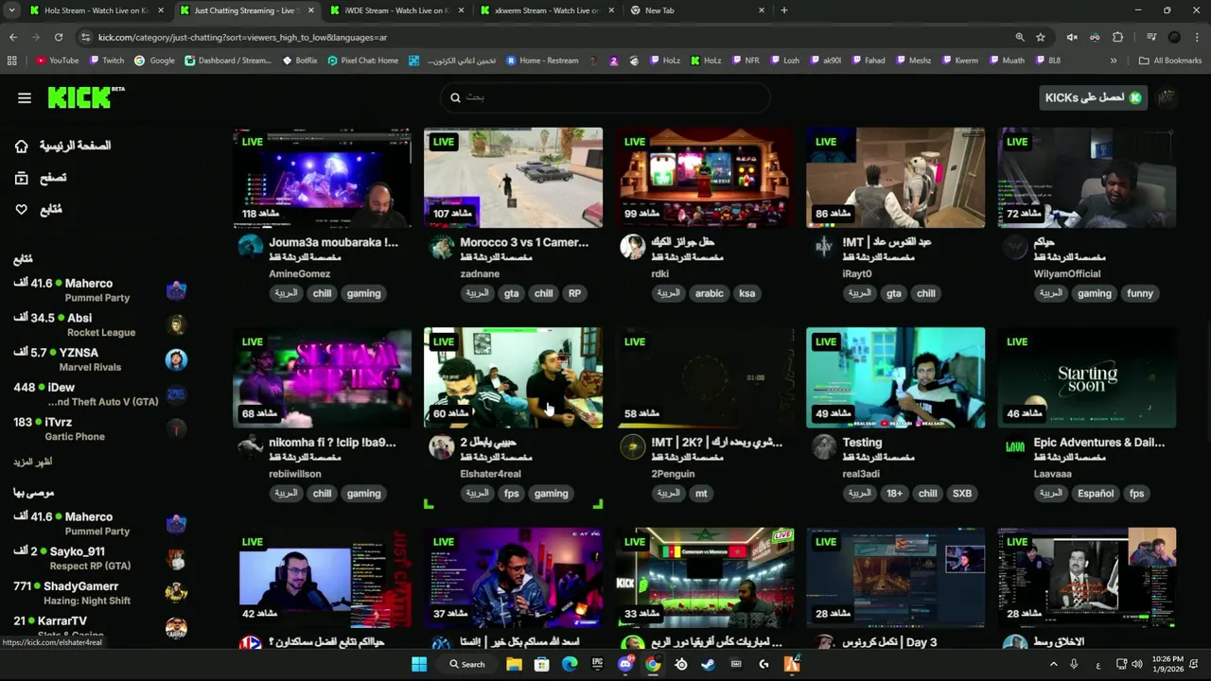Open the browser extensions puzzle icon
The height and width of the screenshot is (681, 1211).
pos(1117,37)
